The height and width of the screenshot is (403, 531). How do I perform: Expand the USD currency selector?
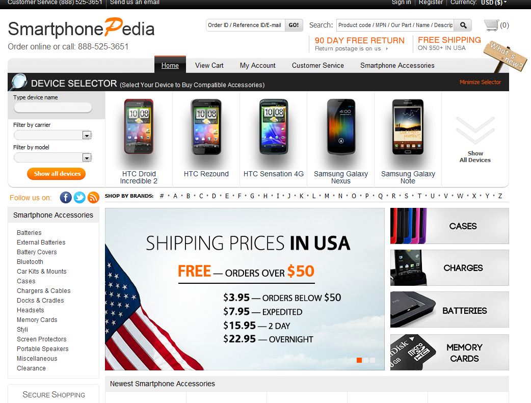[494, 3]
